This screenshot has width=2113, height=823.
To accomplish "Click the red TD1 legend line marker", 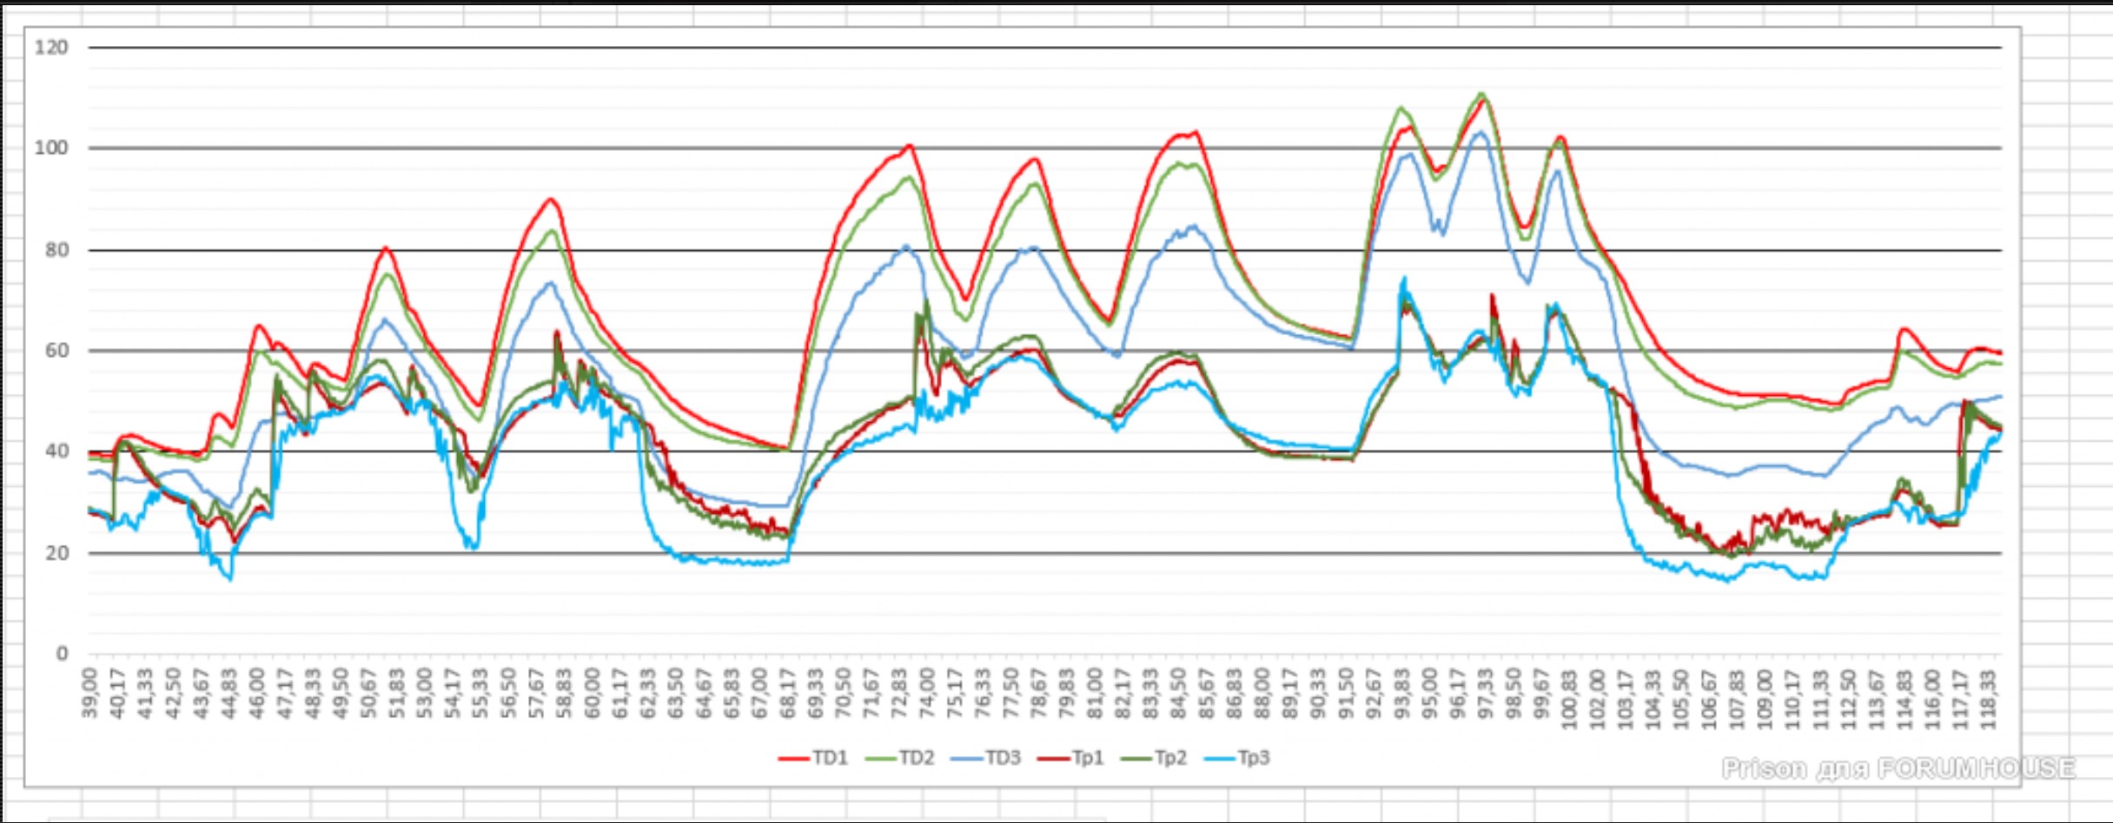I will (x=794, y=759).
